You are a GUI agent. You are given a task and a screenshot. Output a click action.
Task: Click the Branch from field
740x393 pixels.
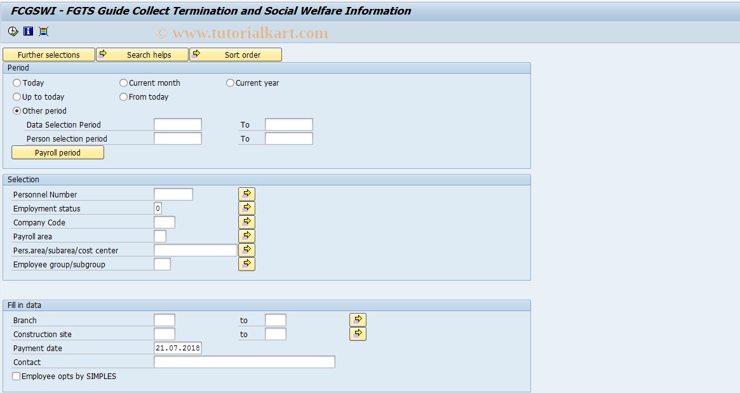coord(165,320)
